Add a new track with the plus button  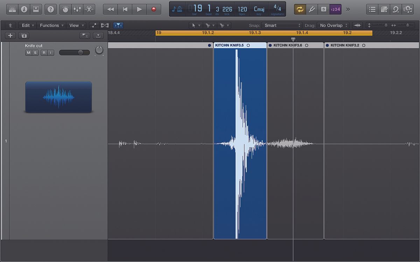(10, 35)
